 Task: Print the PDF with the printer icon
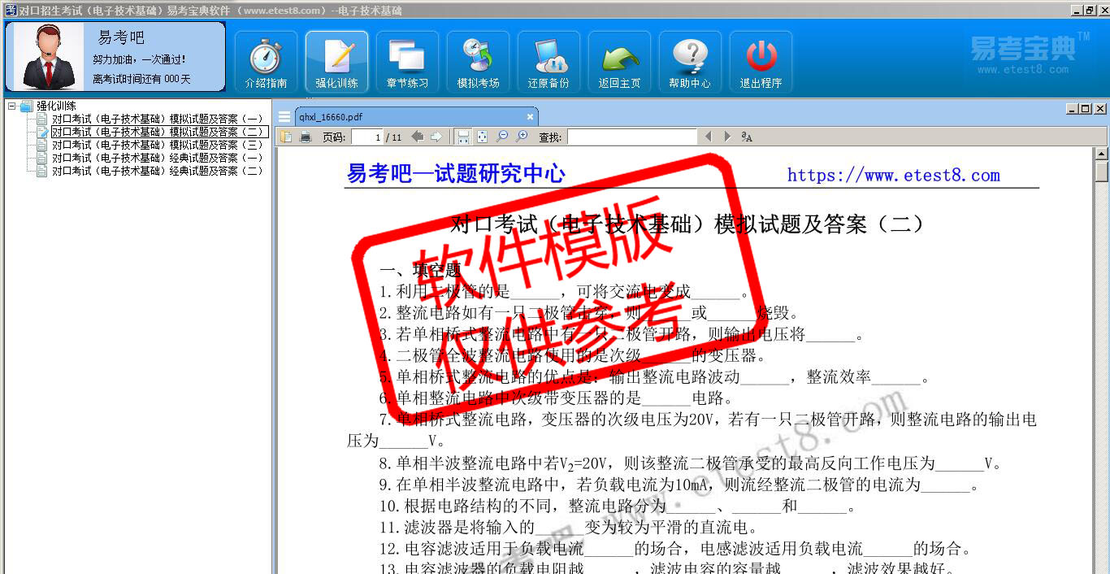pos(306,137)
